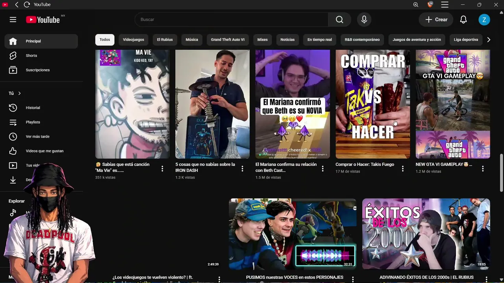Reload the page with refresh icon

(x=27, y=5)
